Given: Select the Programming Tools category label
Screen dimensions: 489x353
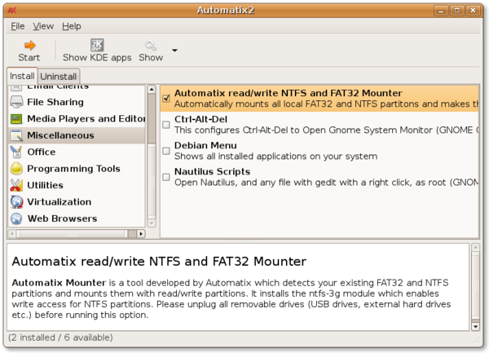Looking at the screenshot, I should (73, 169).
